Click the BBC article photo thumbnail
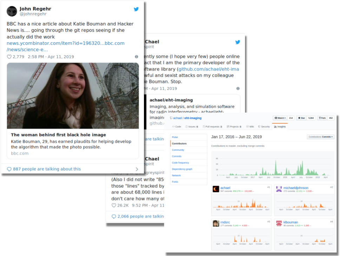 coord(73,96)
